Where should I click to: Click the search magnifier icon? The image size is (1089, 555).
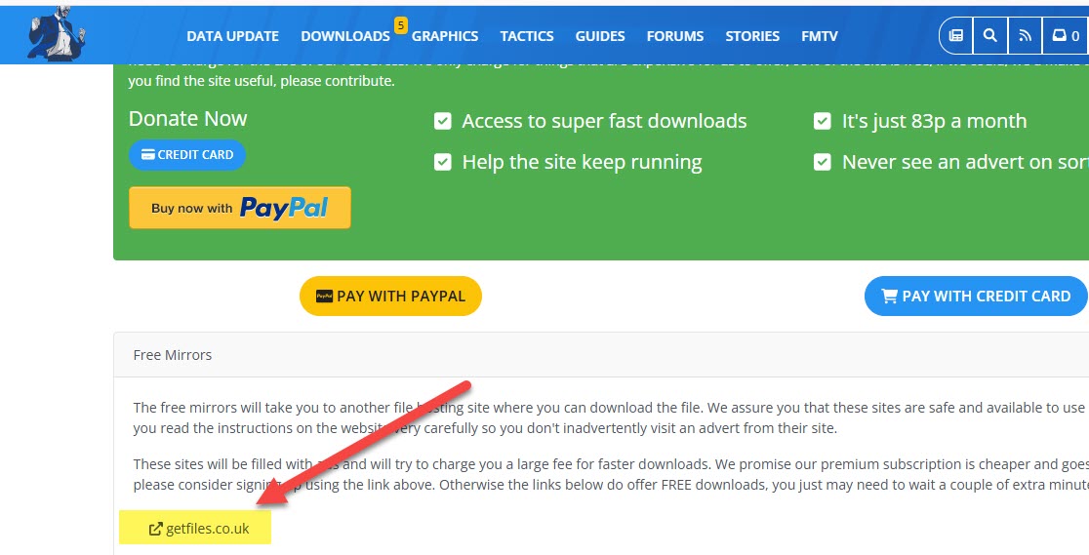pos(990,36)
